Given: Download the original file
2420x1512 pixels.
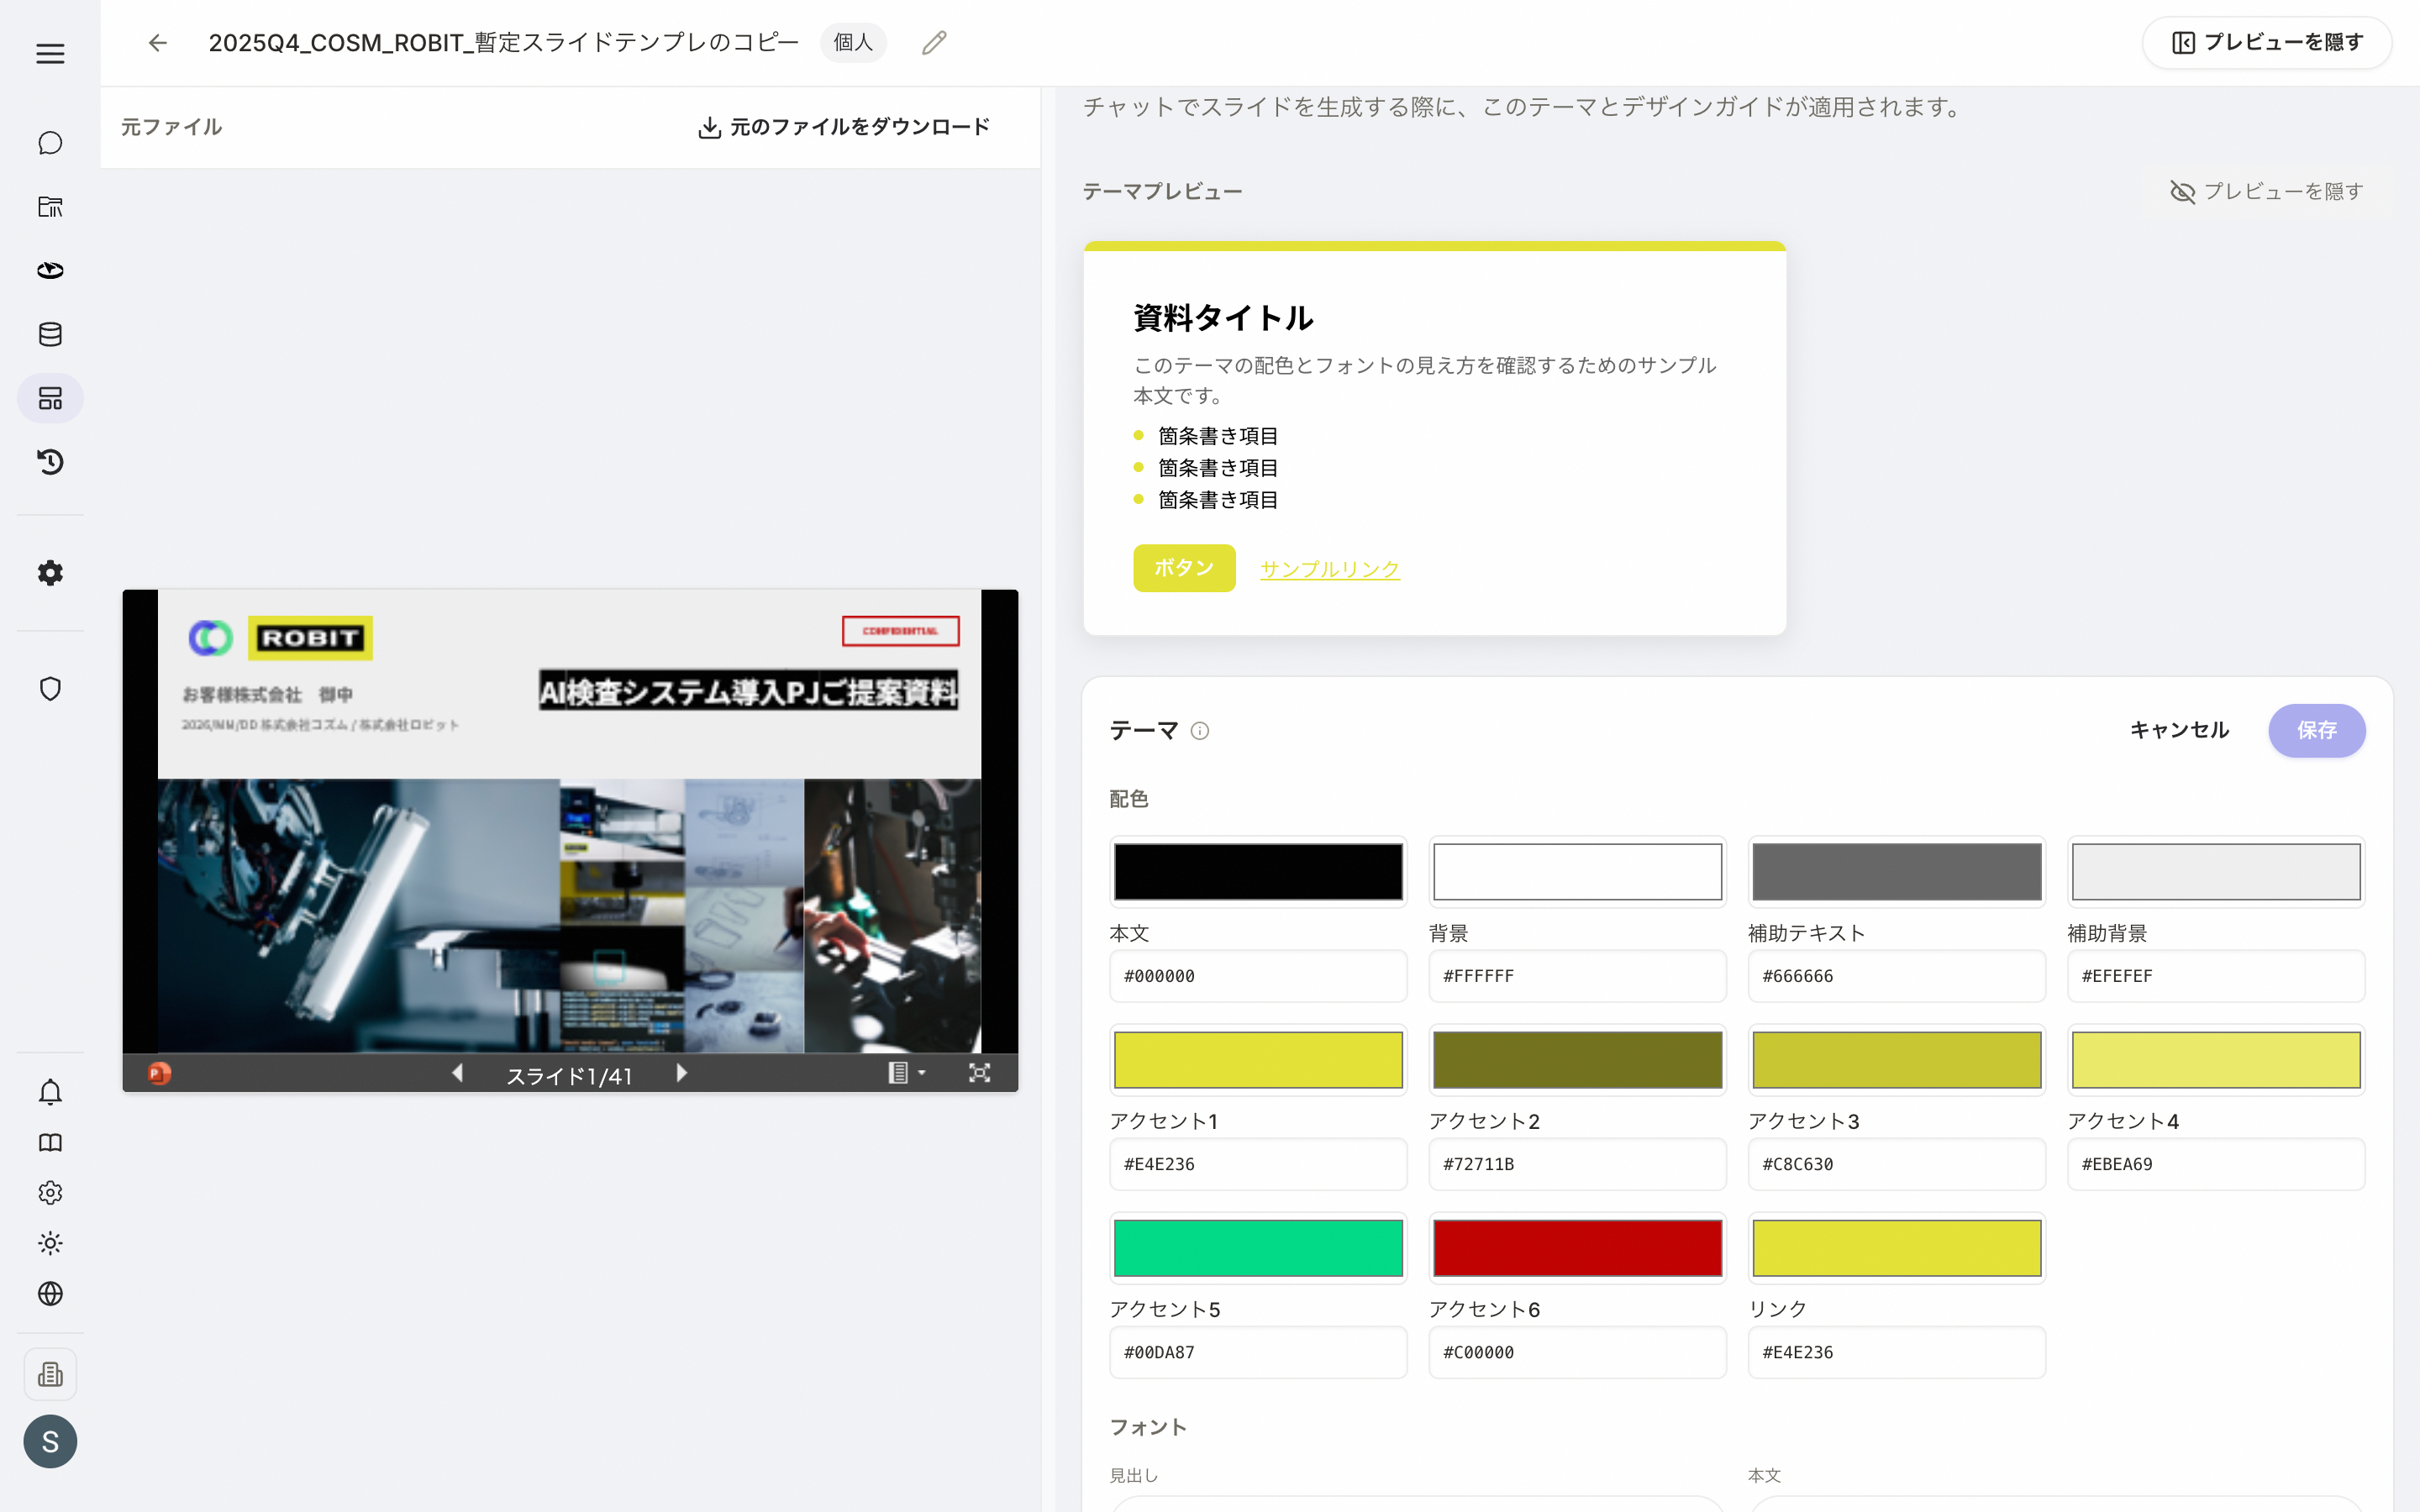Looking at the screenshot, I should (844, 127).
